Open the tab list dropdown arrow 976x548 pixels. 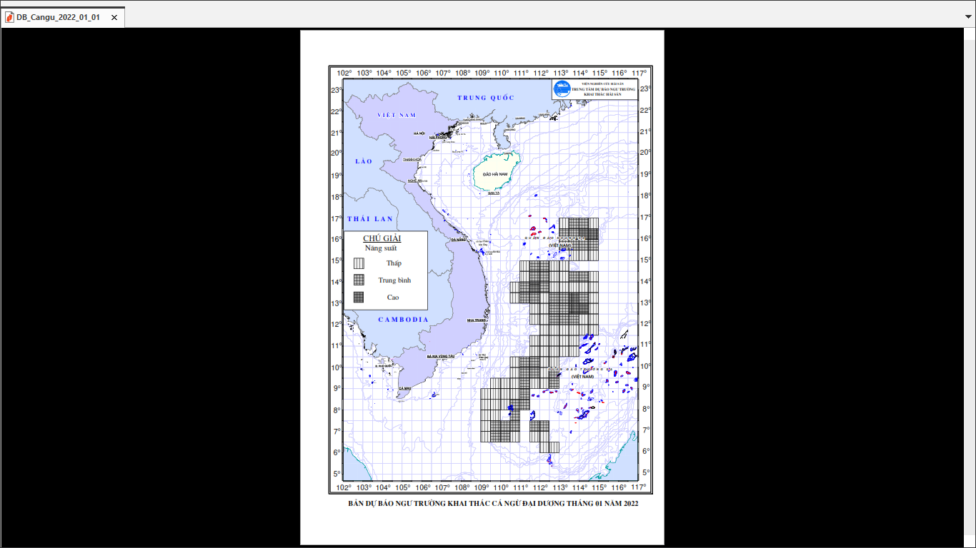968,15
